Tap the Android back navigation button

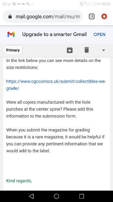(x=31, y=196)
